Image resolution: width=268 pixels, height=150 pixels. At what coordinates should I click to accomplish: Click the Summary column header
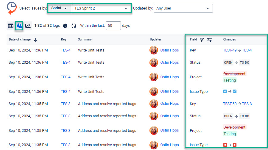pyautogui.click(x=85, y=40)
